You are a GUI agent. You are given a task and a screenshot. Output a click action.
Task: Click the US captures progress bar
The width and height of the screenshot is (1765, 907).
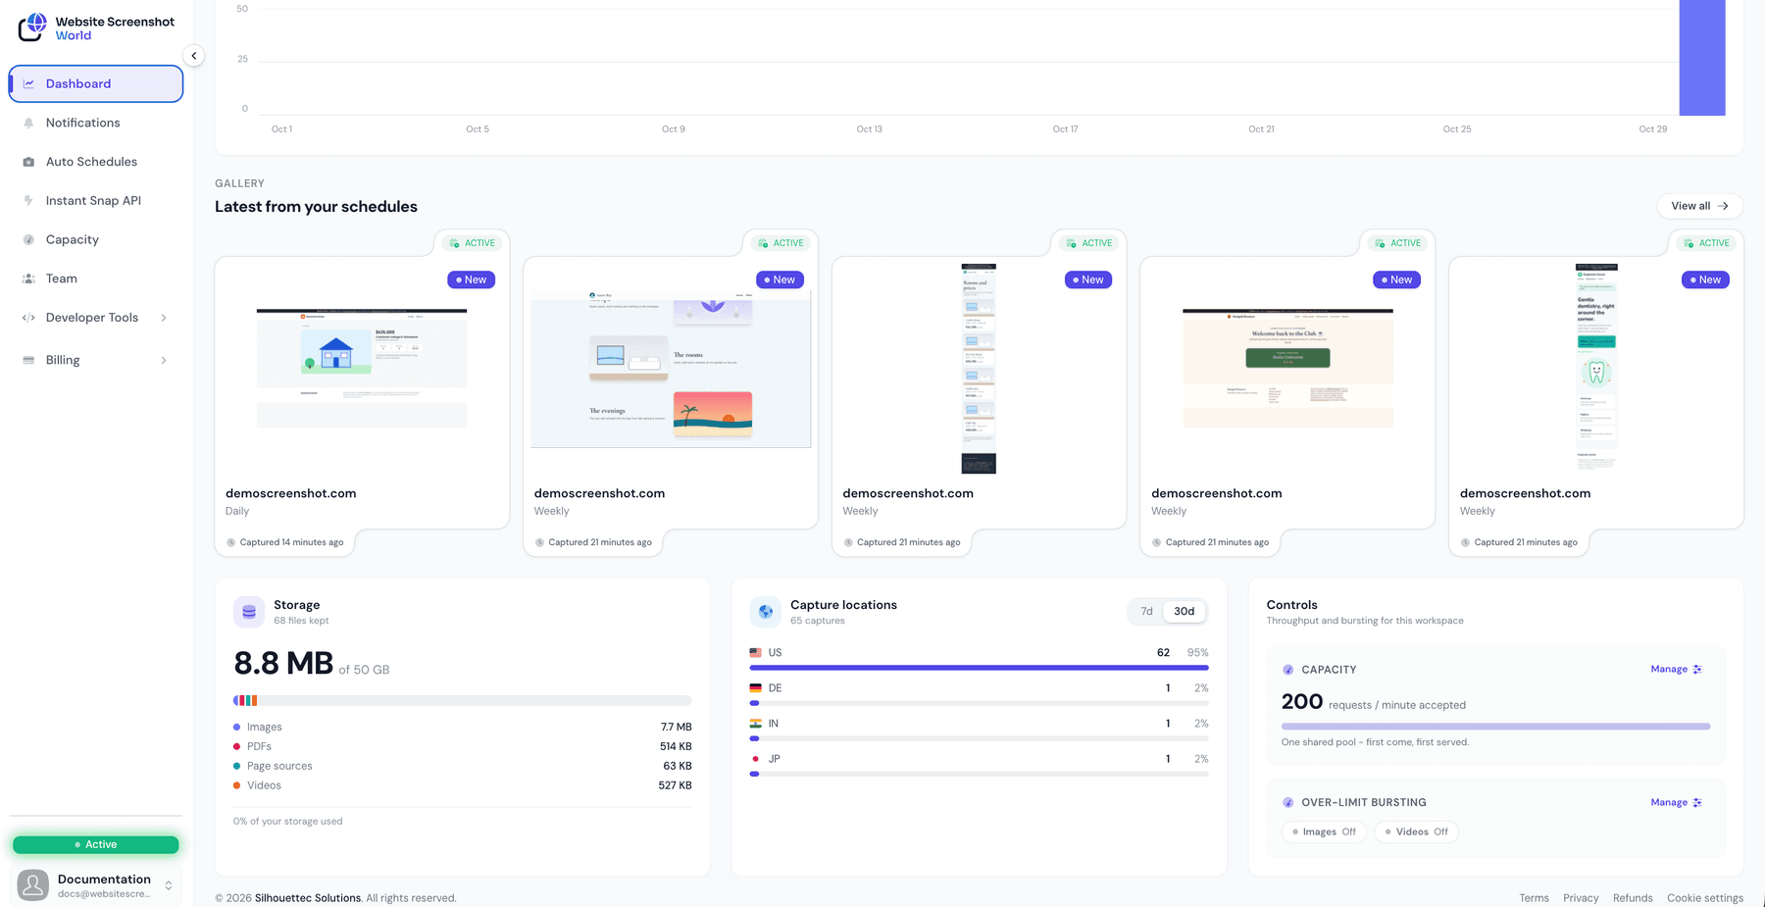[x=979, y=668]
